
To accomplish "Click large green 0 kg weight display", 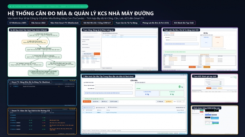I will tap(159, 87).
